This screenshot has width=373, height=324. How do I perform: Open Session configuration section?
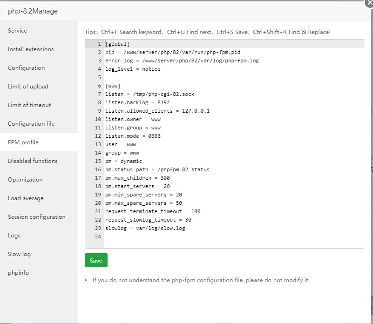(x=37, y=217)
